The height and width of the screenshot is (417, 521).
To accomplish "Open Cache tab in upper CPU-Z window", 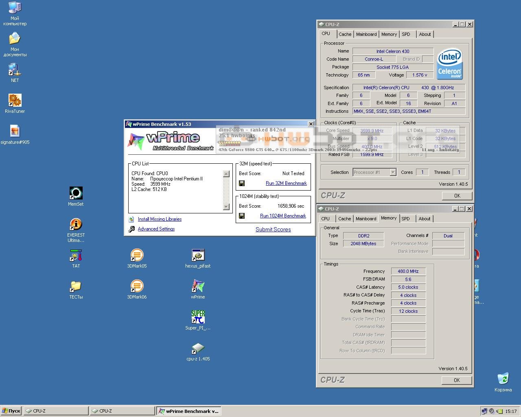I will 345,34.
